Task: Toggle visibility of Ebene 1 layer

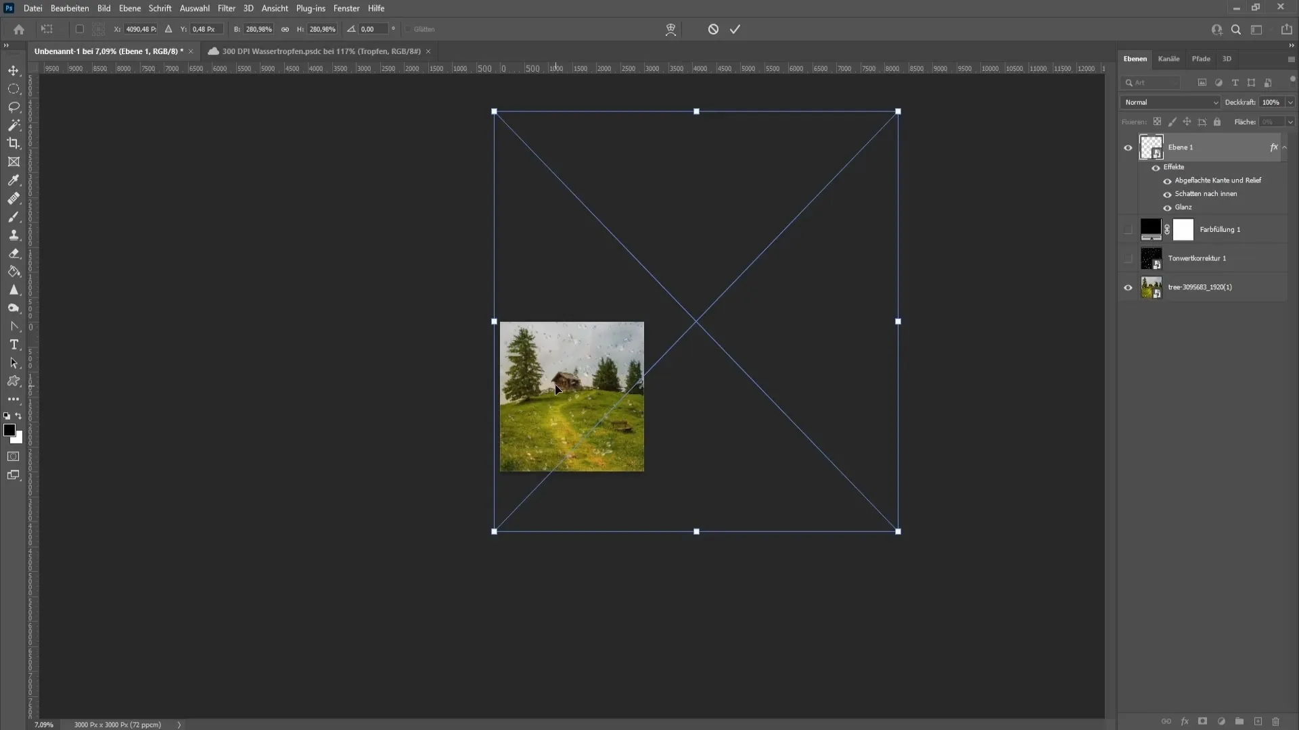Action: 1128,146
